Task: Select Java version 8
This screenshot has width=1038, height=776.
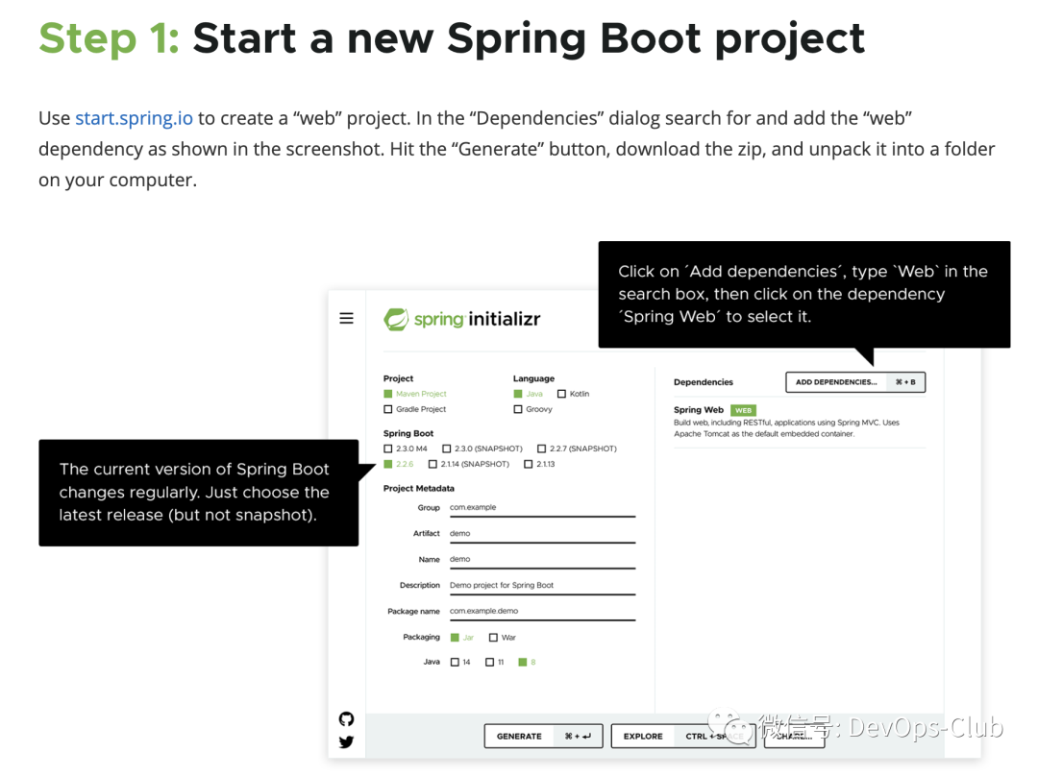Action: (528, 663)
